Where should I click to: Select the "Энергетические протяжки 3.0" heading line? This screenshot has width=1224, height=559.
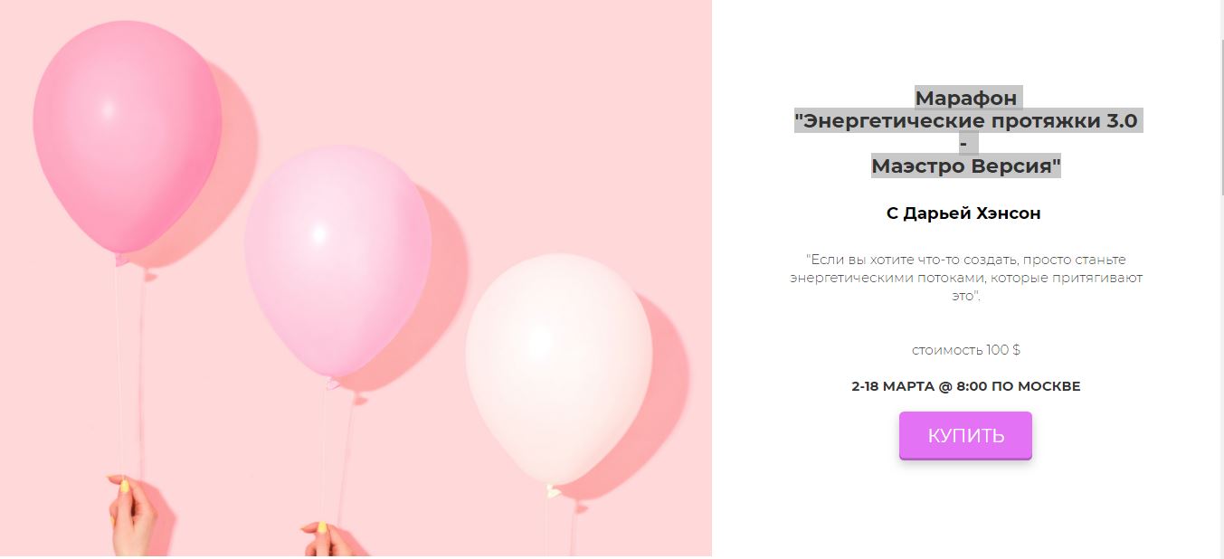coord(966,121)
